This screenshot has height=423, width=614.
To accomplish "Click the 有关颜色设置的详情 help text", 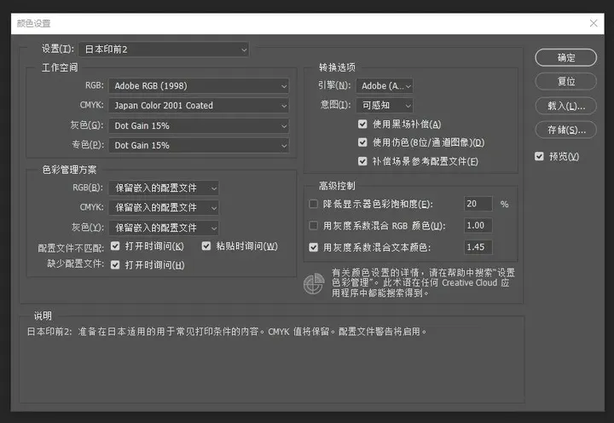I will point(423,282).
